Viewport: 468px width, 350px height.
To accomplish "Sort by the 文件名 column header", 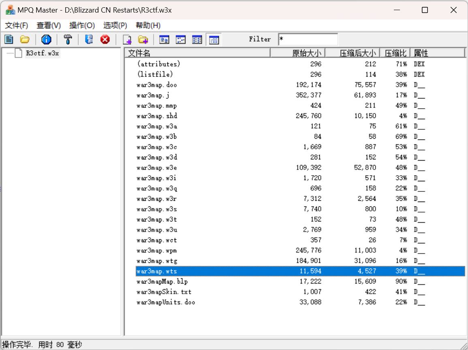I will pyautogui.click(x=197, y=53).
